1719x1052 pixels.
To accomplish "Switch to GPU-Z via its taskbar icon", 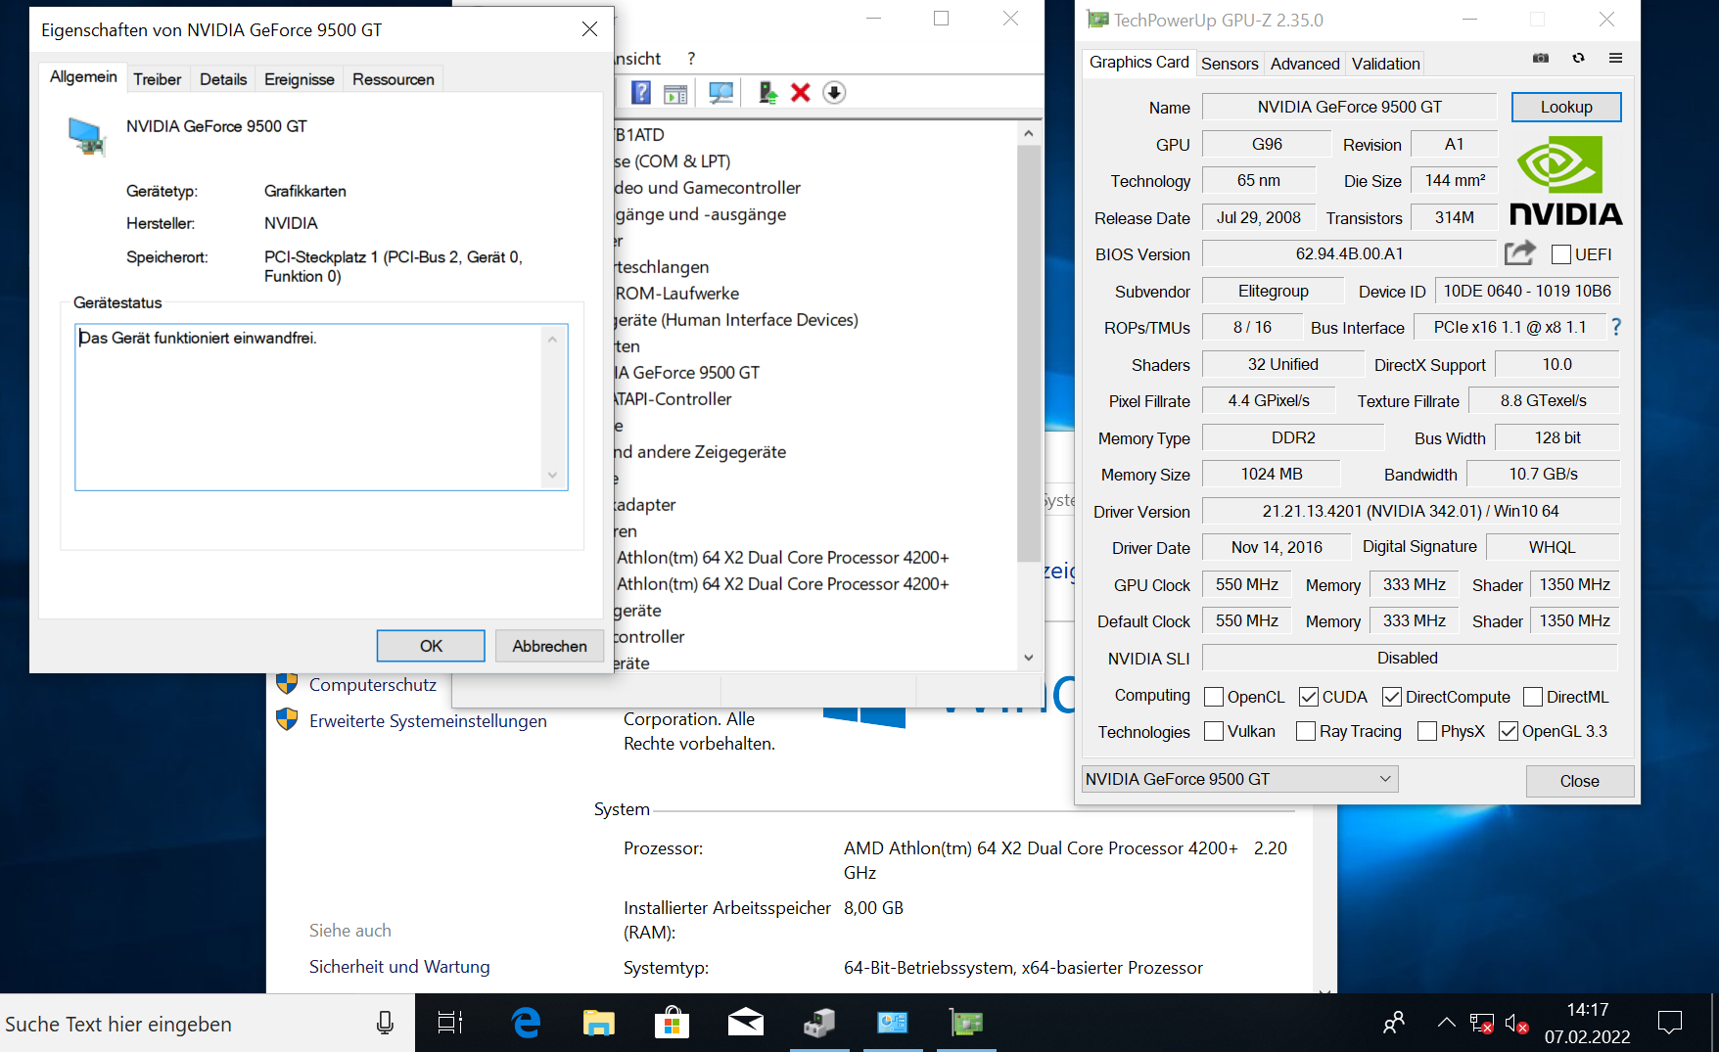I will [966, 1024].
